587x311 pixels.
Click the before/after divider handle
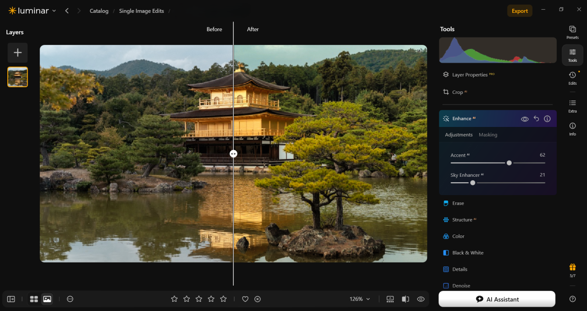coord(233,154)
